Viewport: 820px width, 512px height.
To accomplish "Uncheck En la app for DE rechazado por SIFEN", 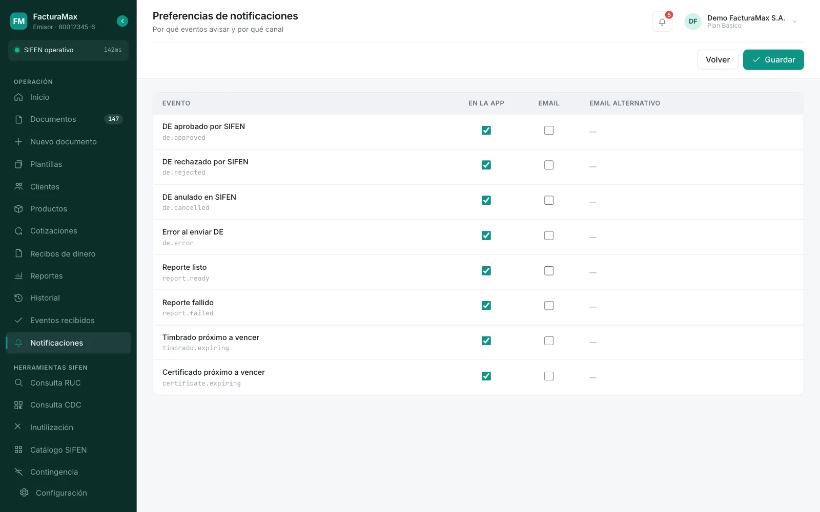I will coord(486,165).
